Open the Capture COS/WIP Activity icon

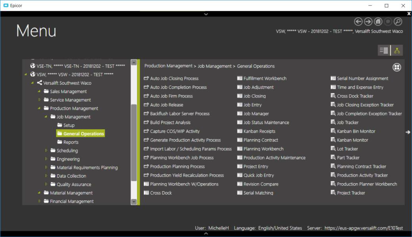146,131
